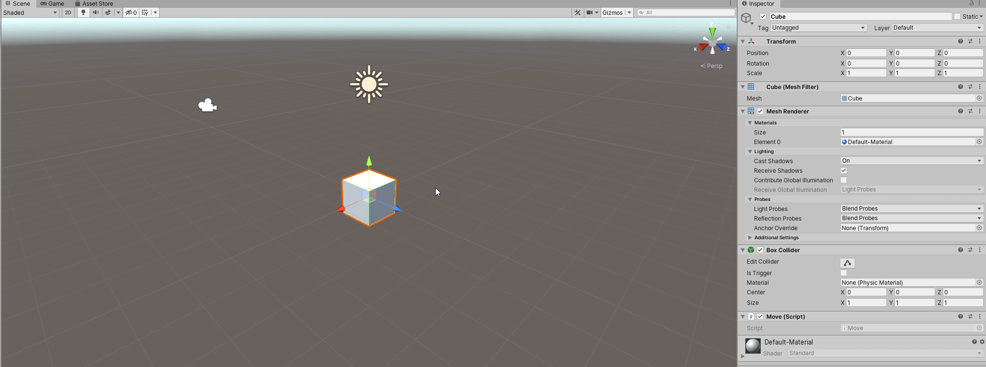Enable Contribute Global Illumination checkbox
The width and height of the screenshot is (986, 367).
(x=844, y=180)
